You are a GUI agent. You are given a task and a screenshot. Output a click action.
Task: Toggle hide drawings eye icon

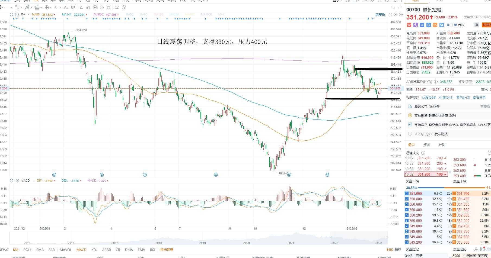102,7
